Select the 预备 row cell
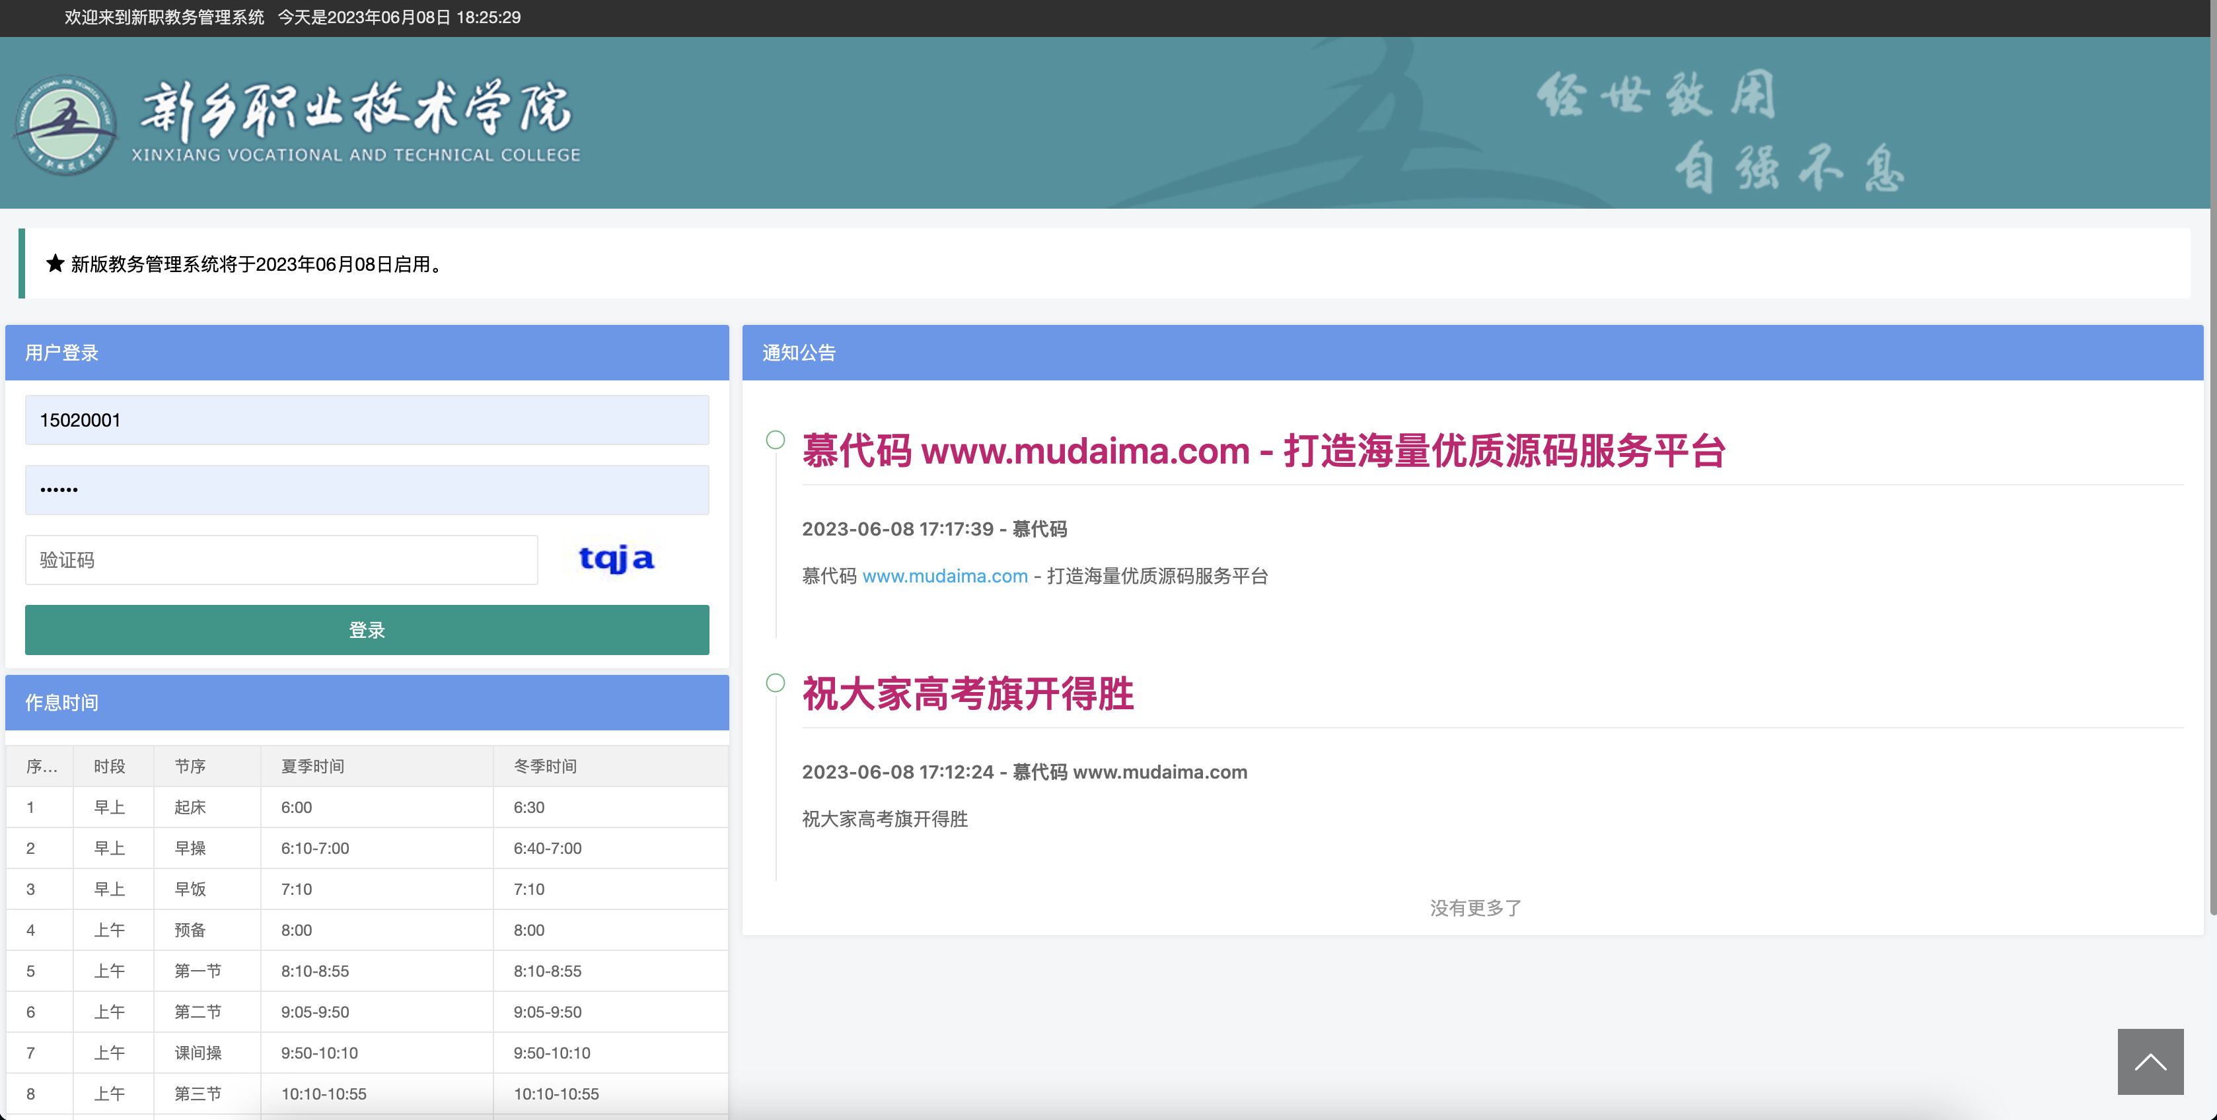 207,930
